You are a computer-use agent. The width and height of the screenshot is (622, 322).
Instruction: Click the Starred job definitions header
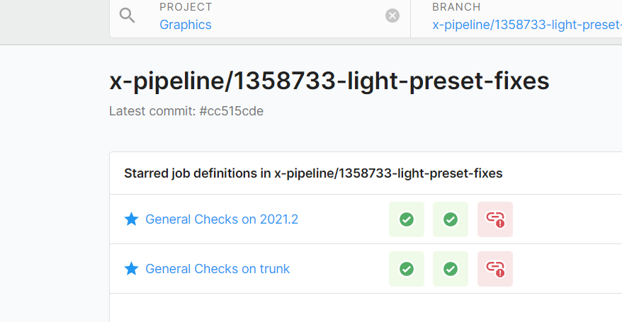[x=313, y=173]
